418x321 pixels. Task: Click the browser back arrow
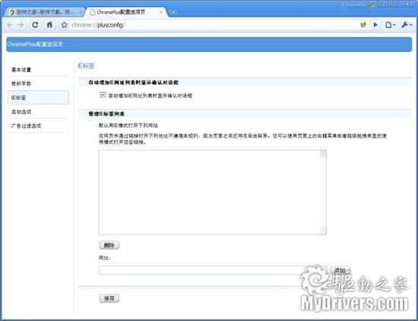pos(10,25)
